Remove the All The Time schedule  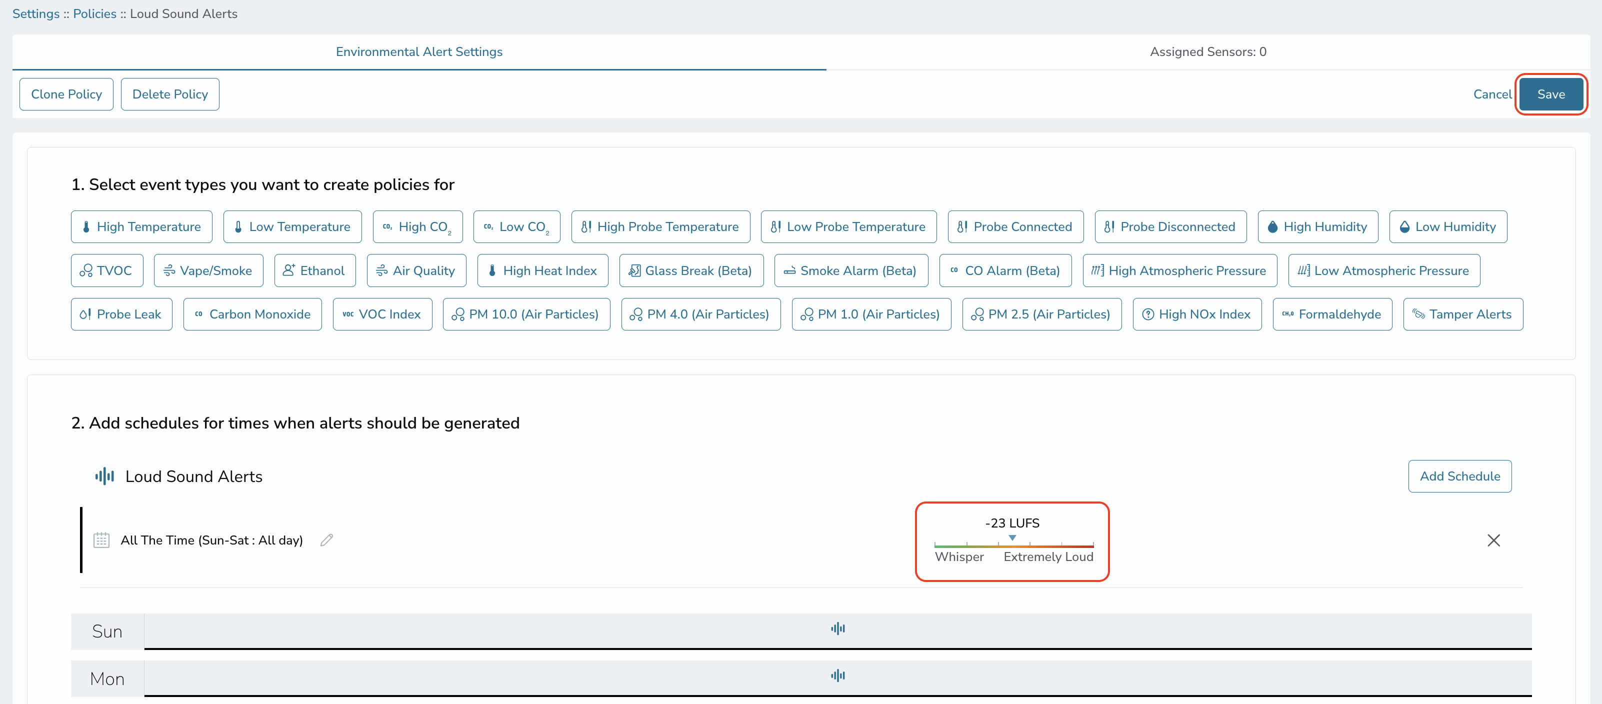pos(1494,540)
